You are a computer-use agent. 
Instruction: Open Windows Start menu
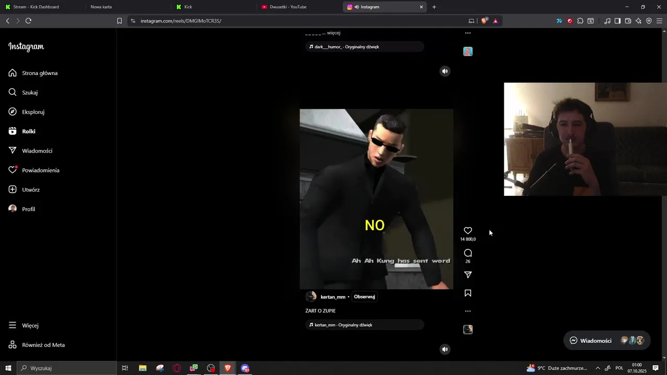pyautogui.click(x=8, y=368)
